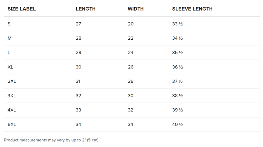Image resolution: width=263 pixels, height=147 pixels.
Task: Select the S size label cell
Action: (9, 24)
